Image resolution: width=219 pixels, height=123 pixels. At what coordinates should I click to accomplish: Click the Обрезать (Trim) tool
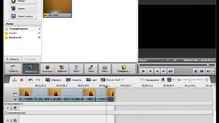pos(53,80)
